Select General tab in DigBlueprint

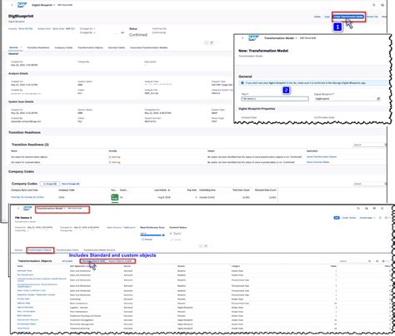tap(13, 47)
